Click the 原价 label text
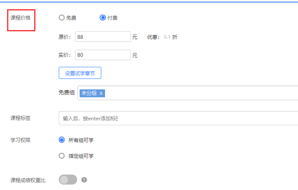298x190 pixels. coord(64,37)
